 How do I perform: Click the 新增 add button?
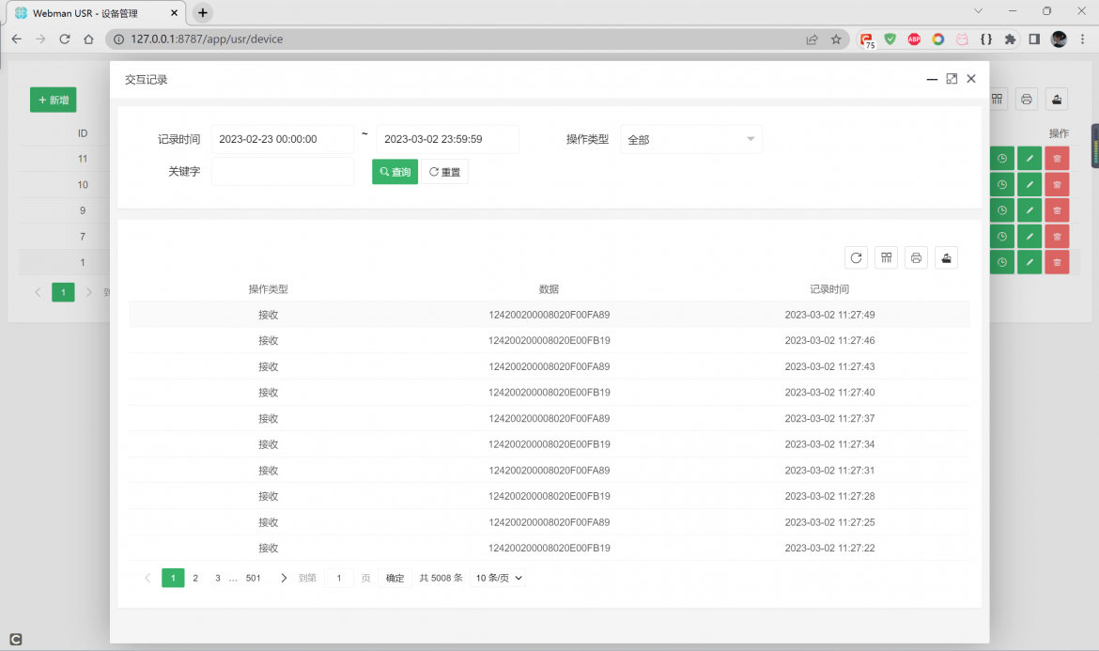54,101
